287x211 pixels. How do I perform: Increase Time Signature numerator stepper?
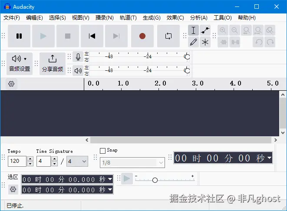(54, 158)
